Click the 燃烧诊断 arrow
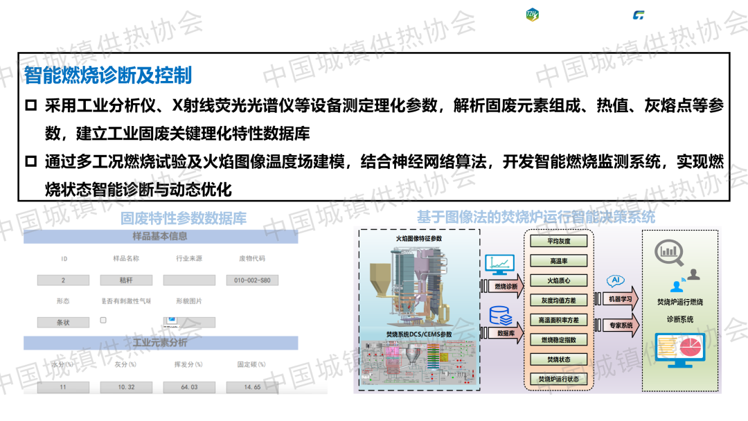 pyautogui.click(x=506, y=285)
